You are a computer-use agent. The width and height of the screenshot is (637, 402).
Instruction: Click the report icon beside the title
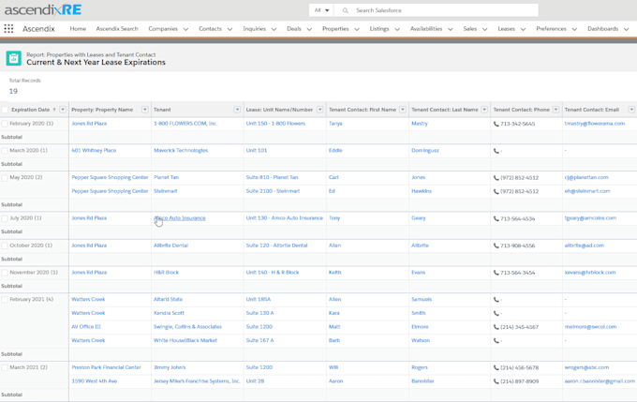[13, 58]
